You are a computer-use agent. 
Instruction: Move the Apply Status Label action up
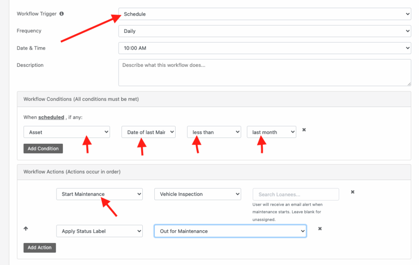26,229
